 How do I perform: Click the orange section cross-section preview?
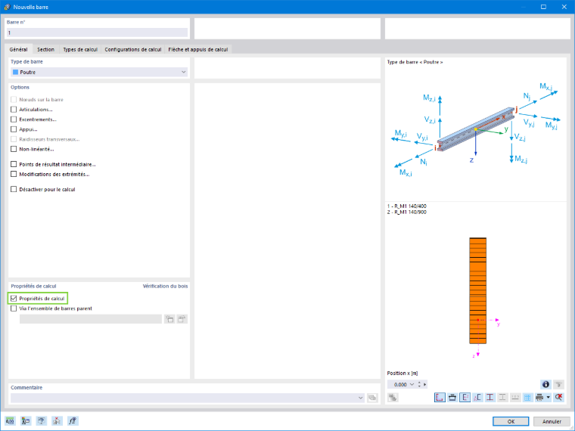(478, 290)
